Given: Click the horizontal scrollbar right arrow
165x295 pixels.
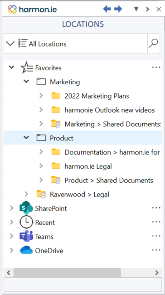Looking at the screenshot, I should [157, 272].
